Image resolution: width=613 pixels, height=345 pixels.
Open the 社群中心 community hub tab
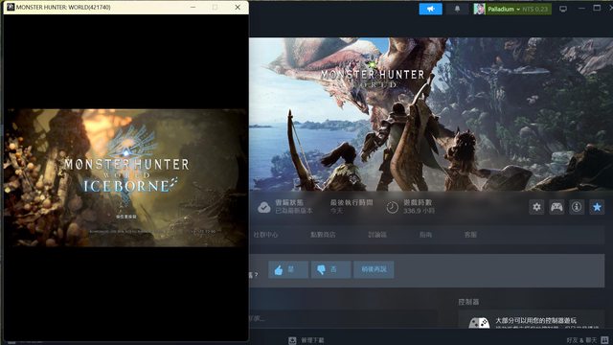[266, 235]
